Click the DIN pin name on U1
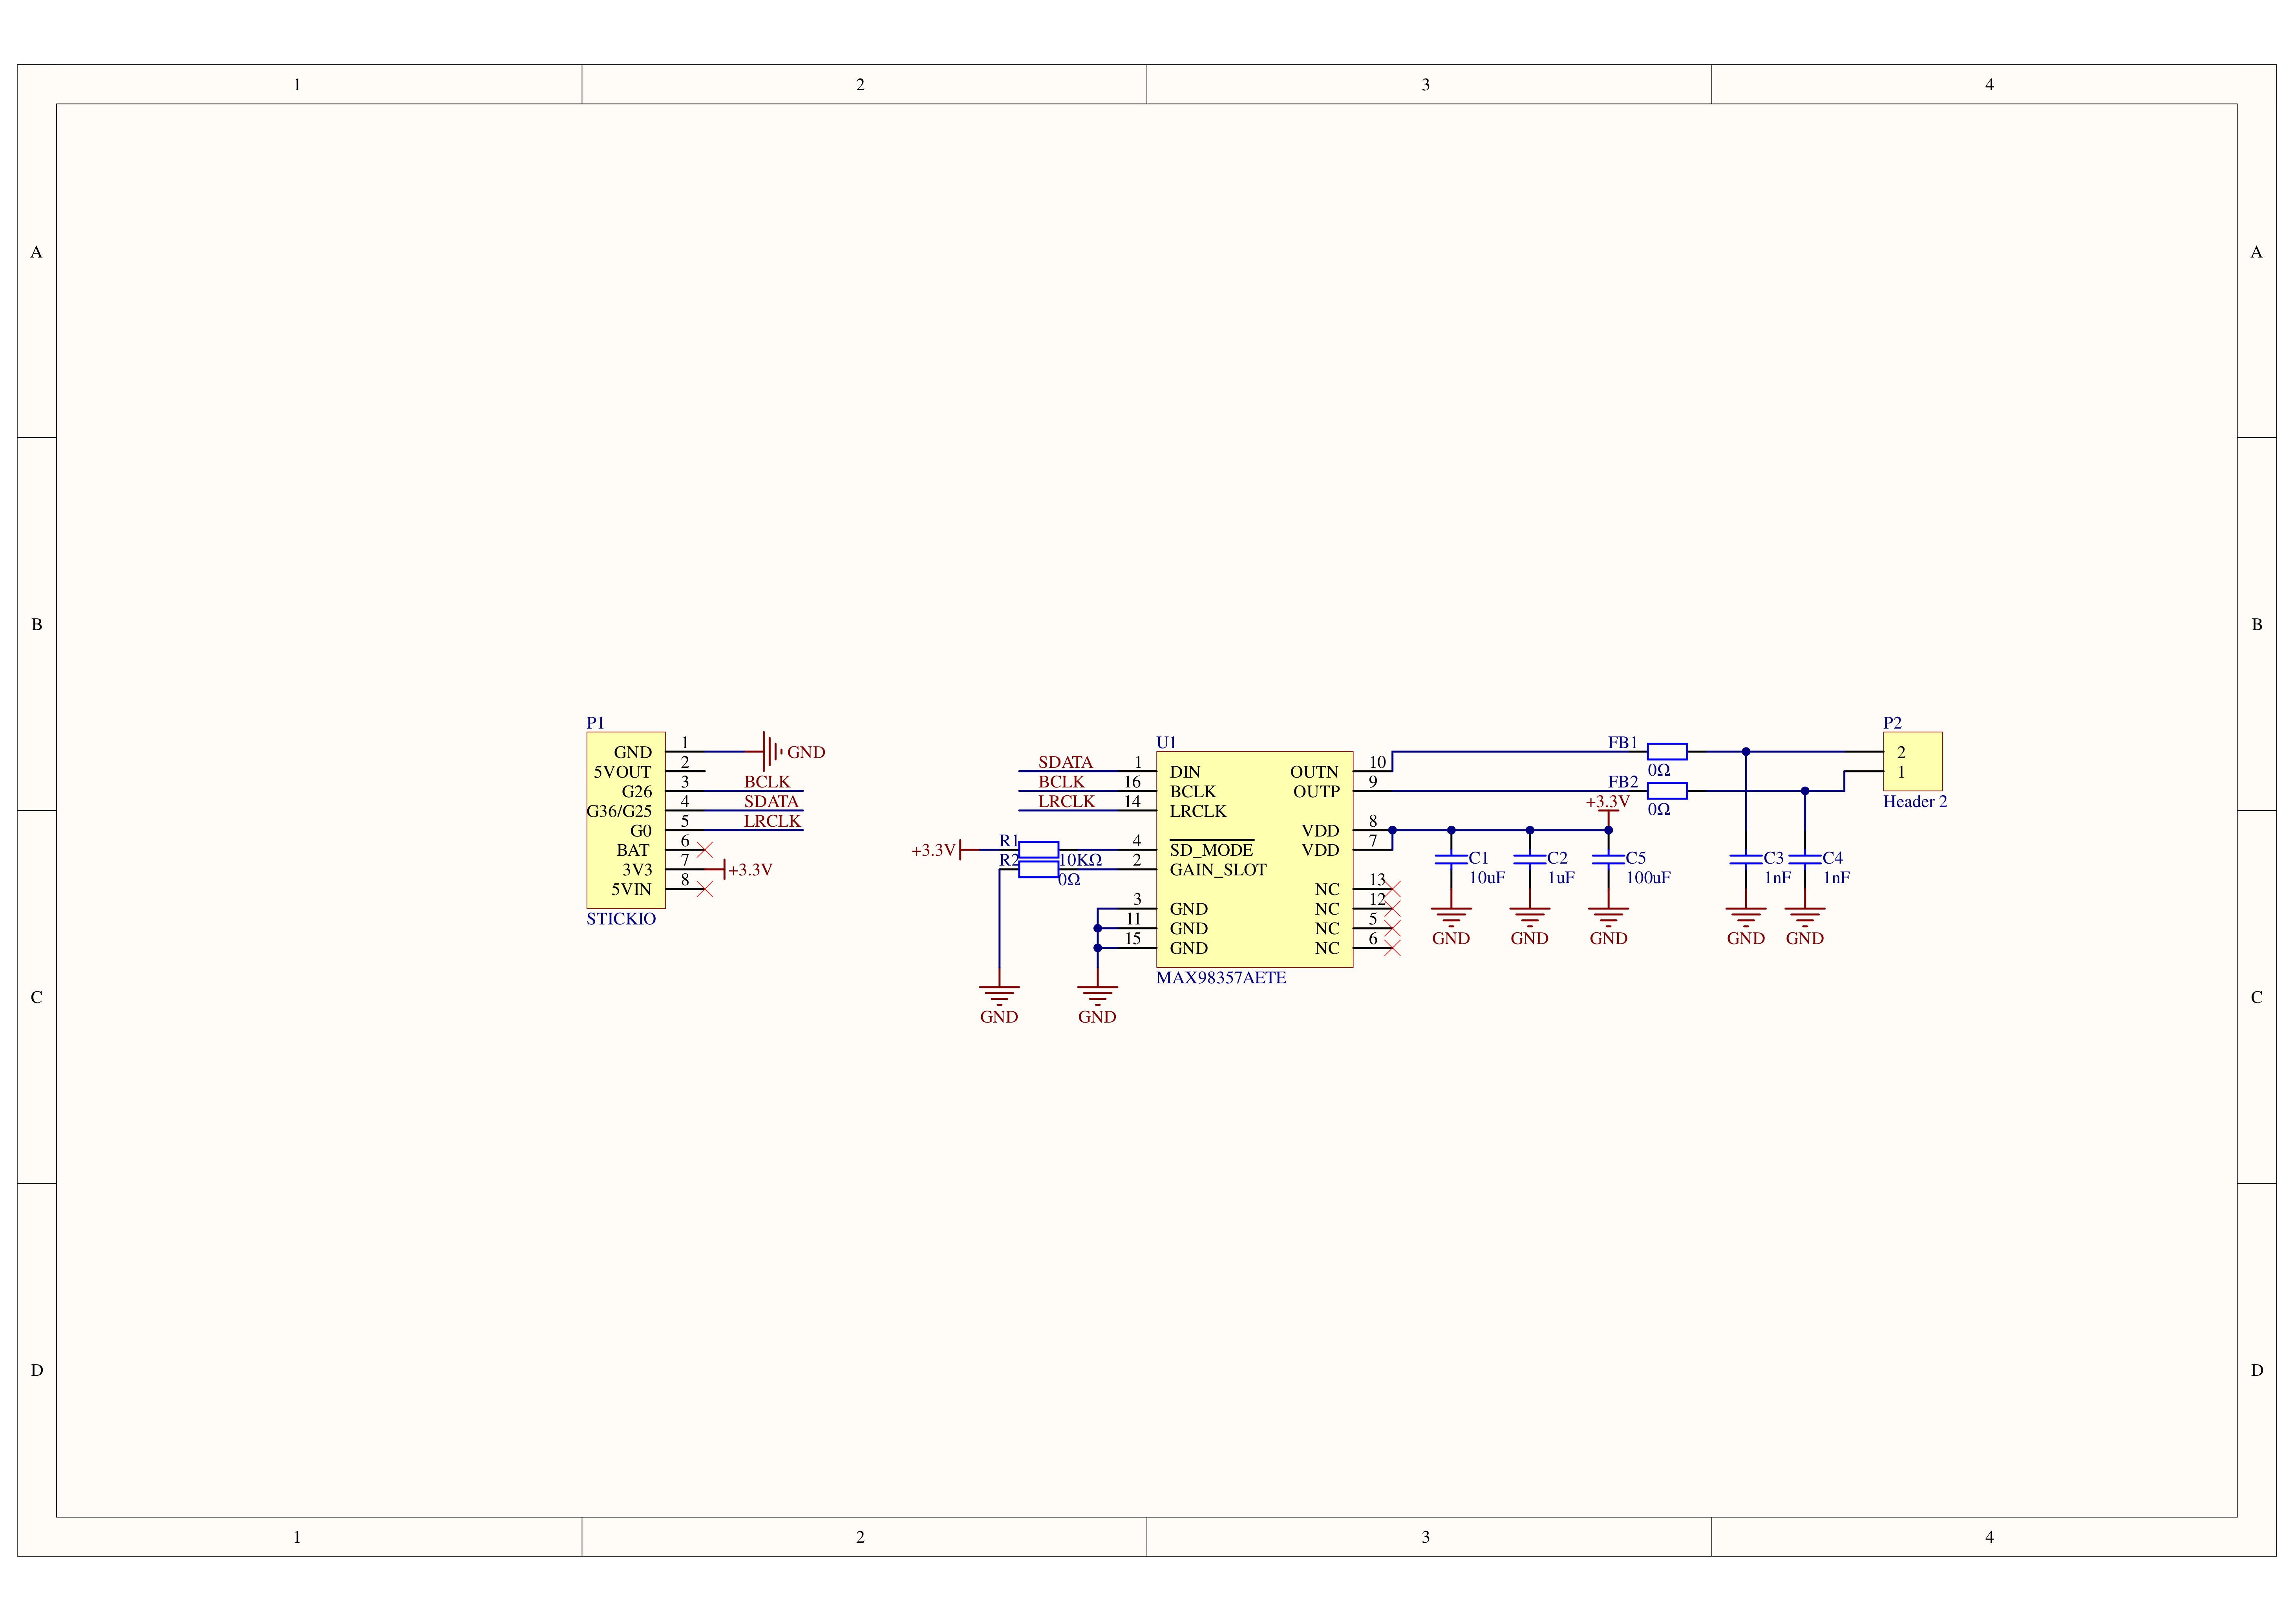Screen dimensions: 2296x1622 click(1185, 772)
